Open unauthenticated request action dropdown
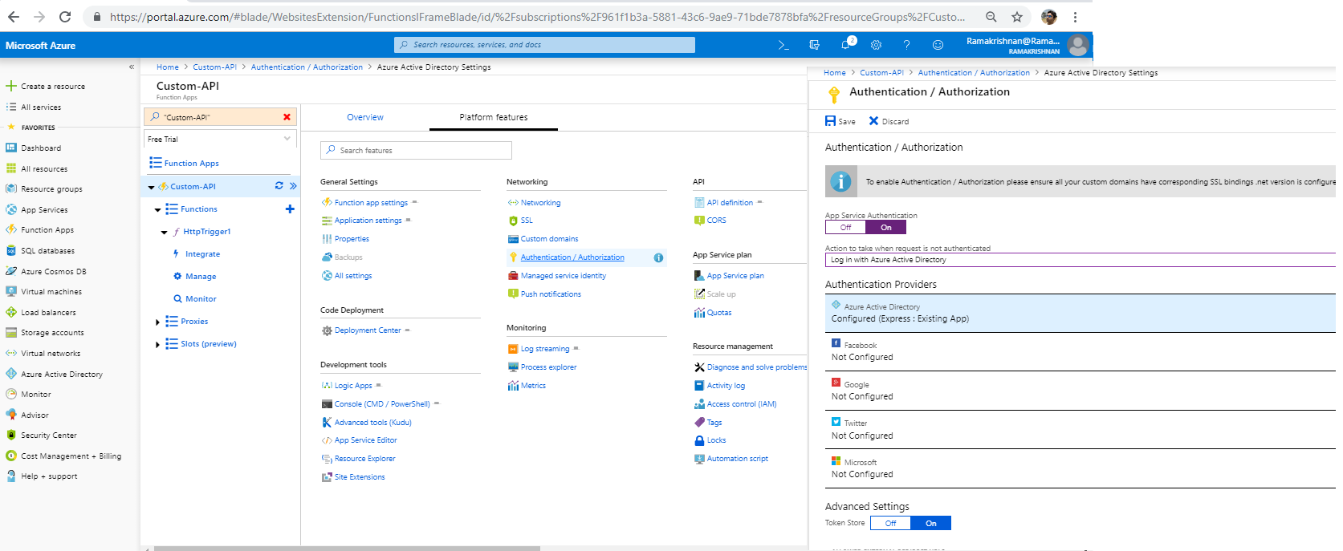 click(1081, 260)
